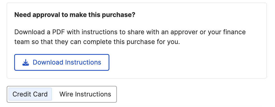Screen dimensions: 275x107
Task: Switch to the Wire Instructions tab
Action: [x=85, y=94]
